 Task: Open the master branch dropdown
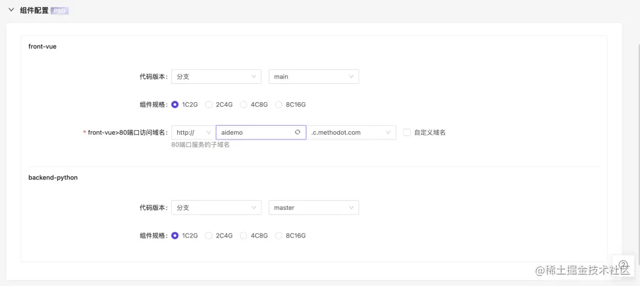pos(313,208)
